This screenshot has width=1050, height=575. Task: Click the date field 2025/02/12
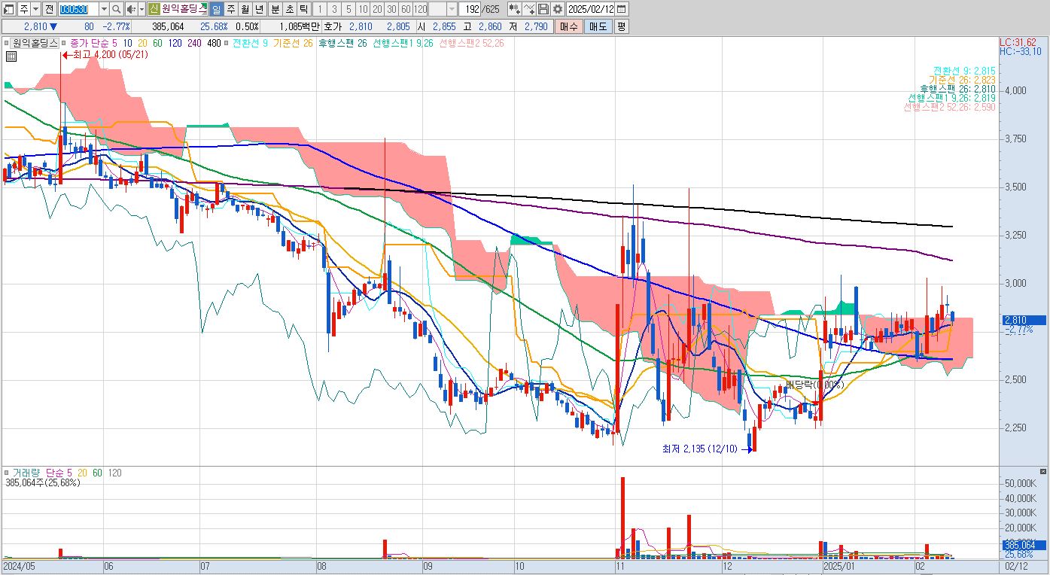pos(591,9)
